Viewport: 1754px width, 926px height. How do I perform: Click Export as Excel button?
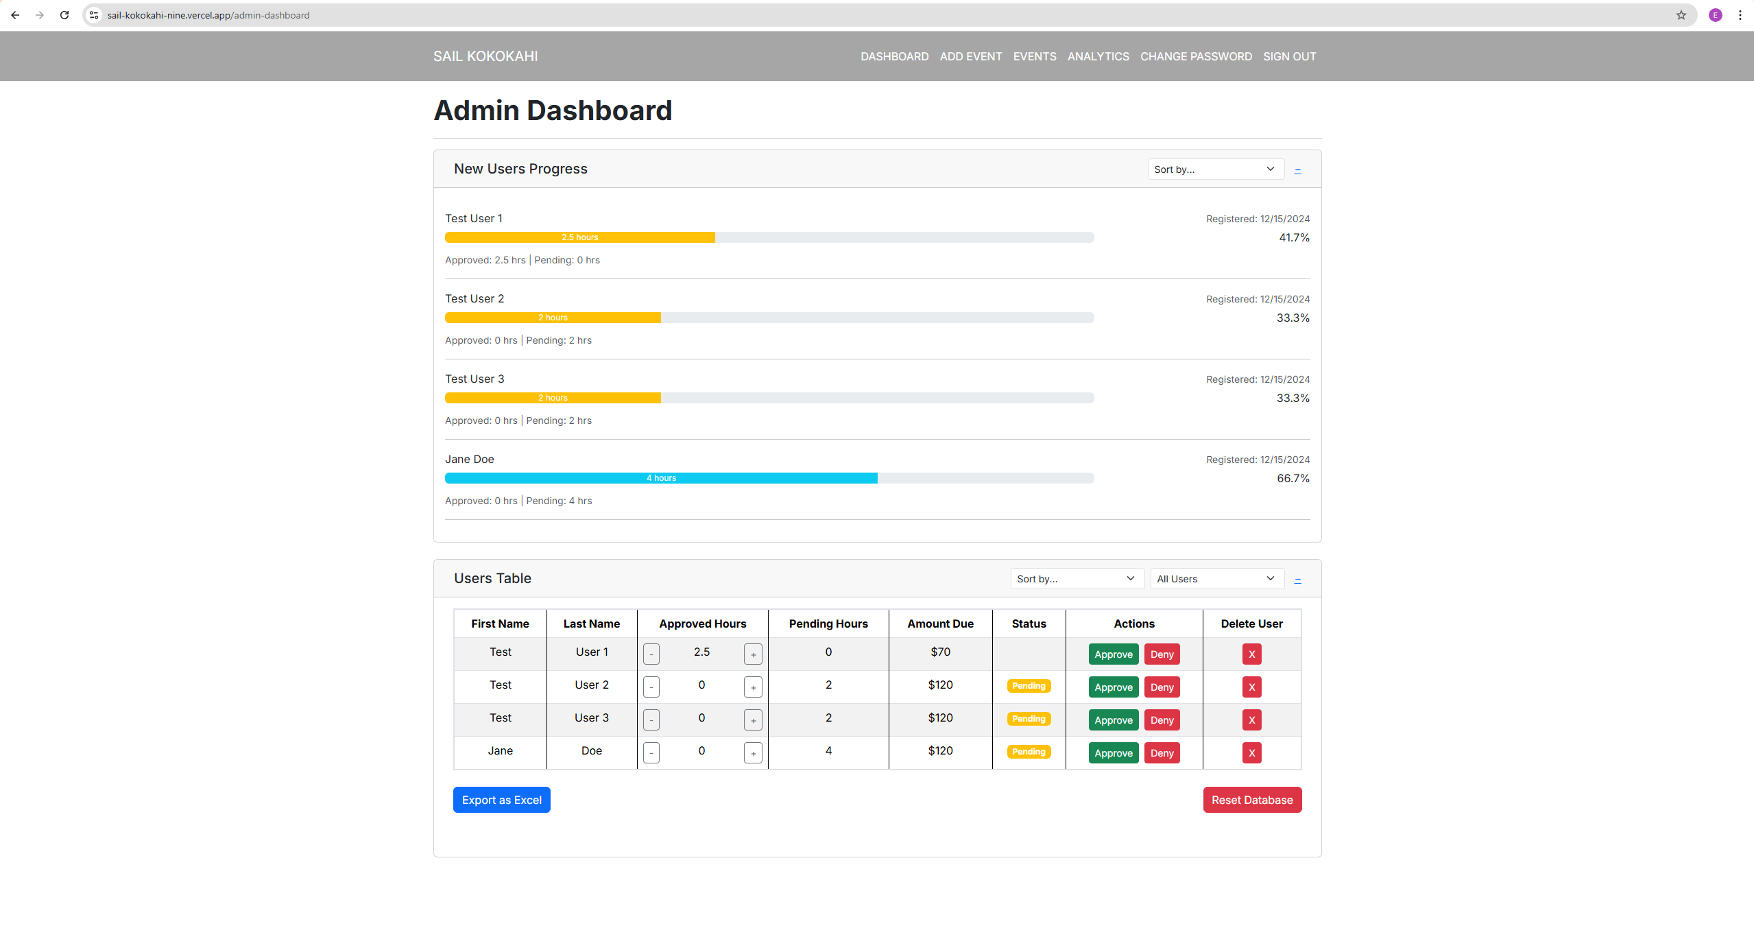(x=501, y=800)
